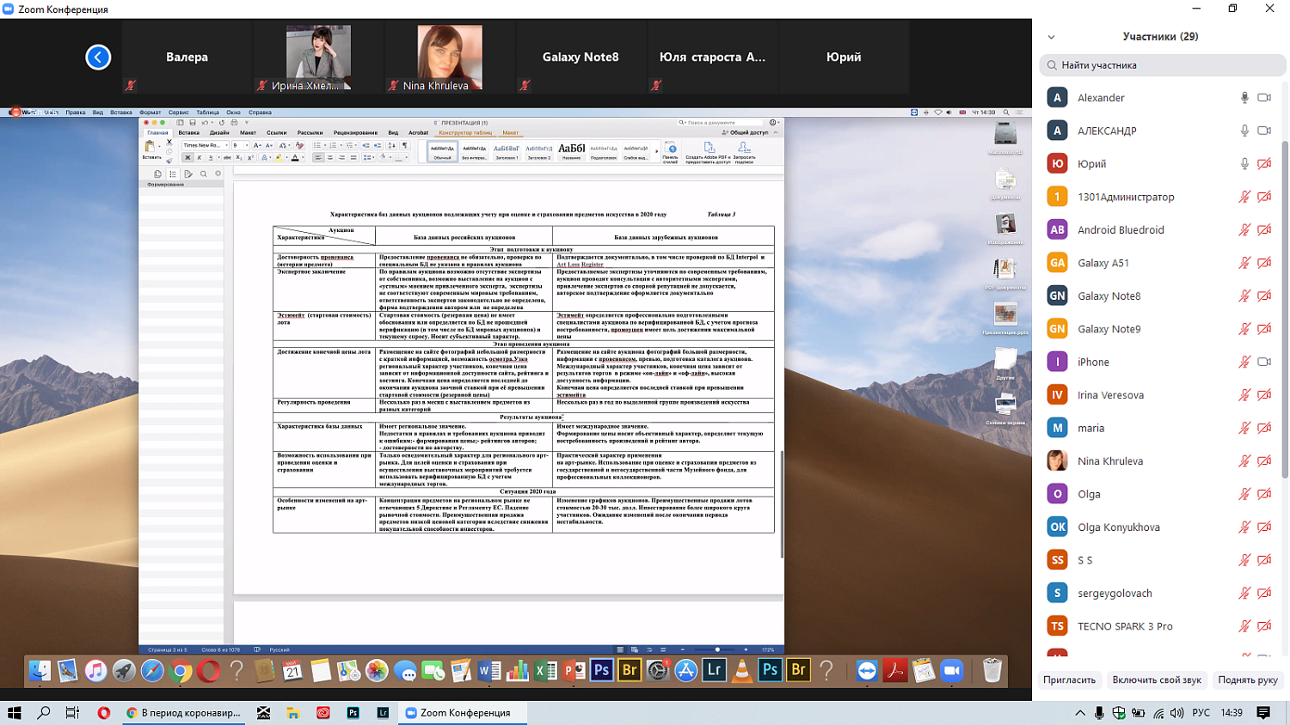Click the App Store icon in shared dock
This screenshot has width=1290, height=725.
[685, 671]
